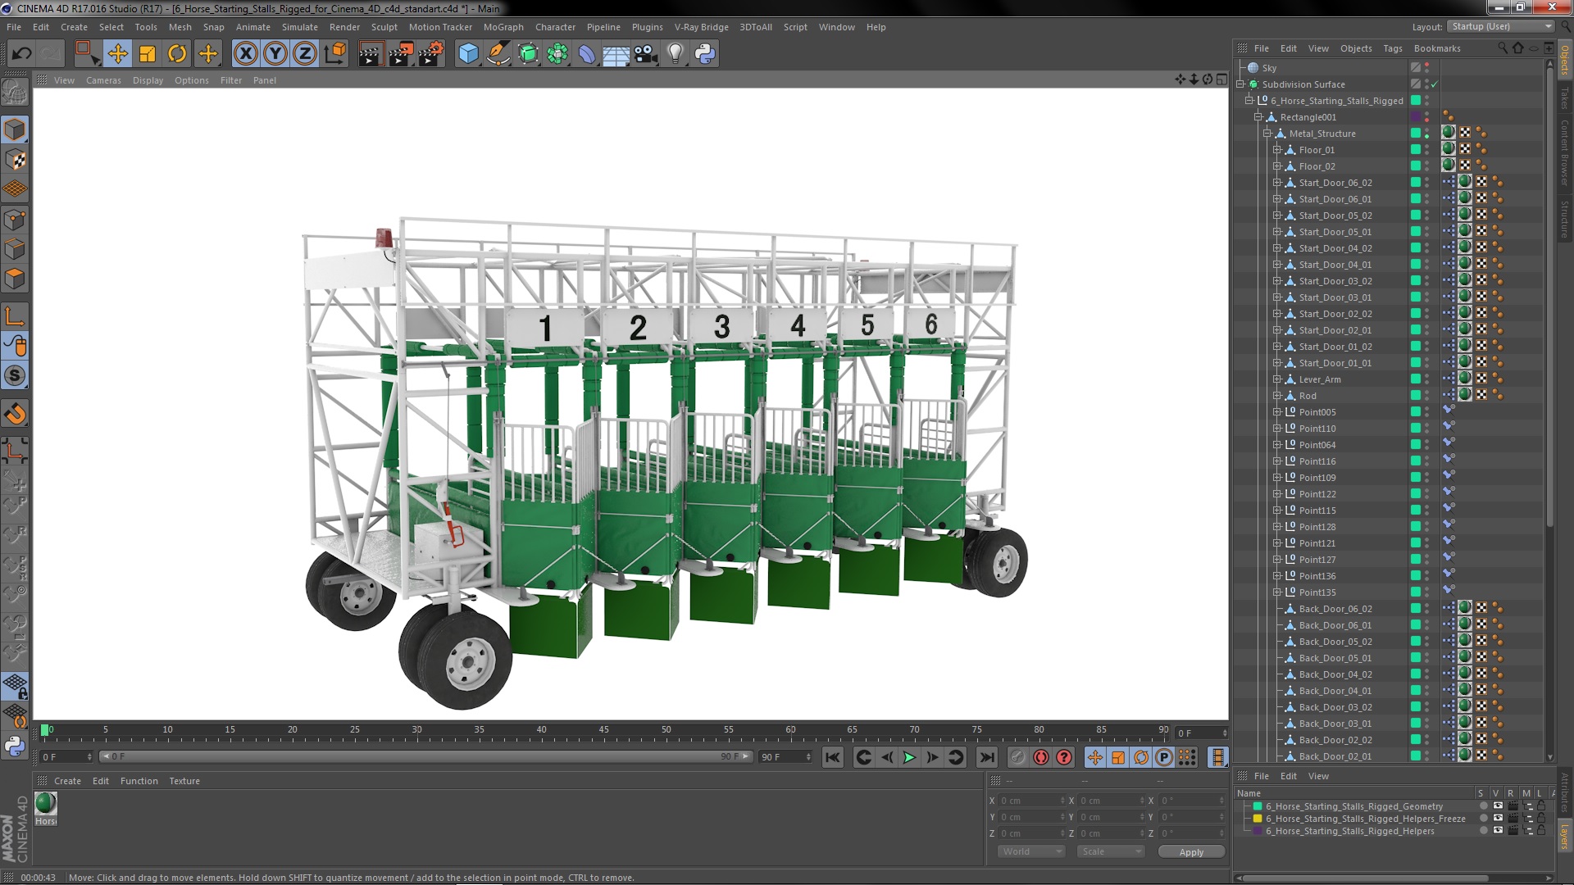The image size is (1574, 885).
Task: Toggle X axis lock
Action: point(245,54)
